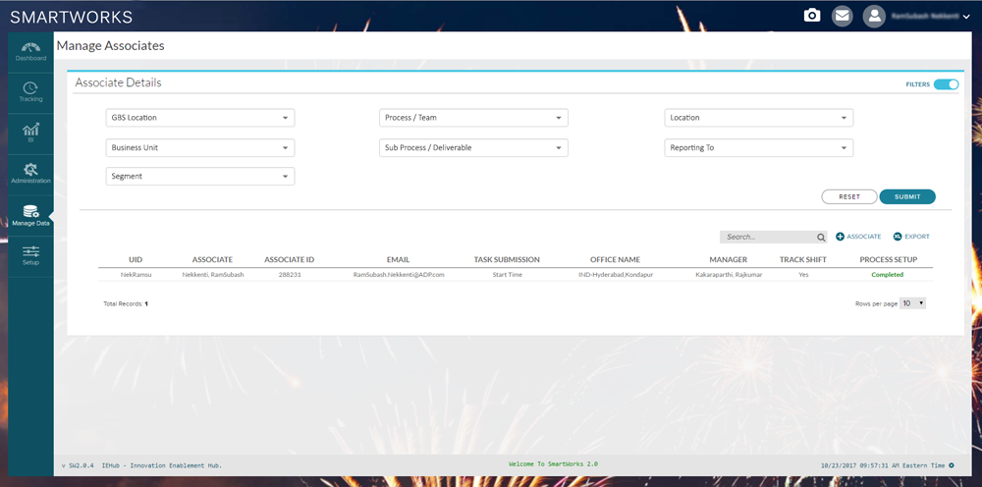Open the Process / Team dropdown
Screen dimensions: 982x487
click(x=474, y=118)
